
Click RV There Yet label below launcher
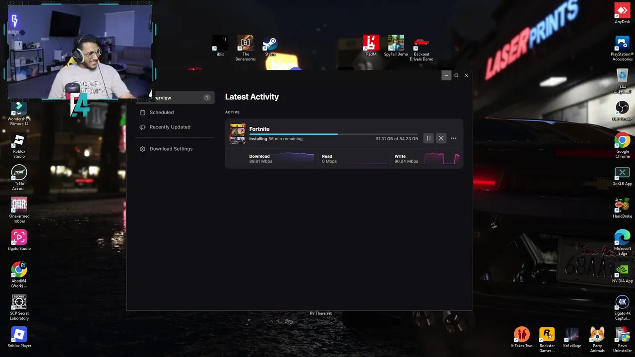321,313
